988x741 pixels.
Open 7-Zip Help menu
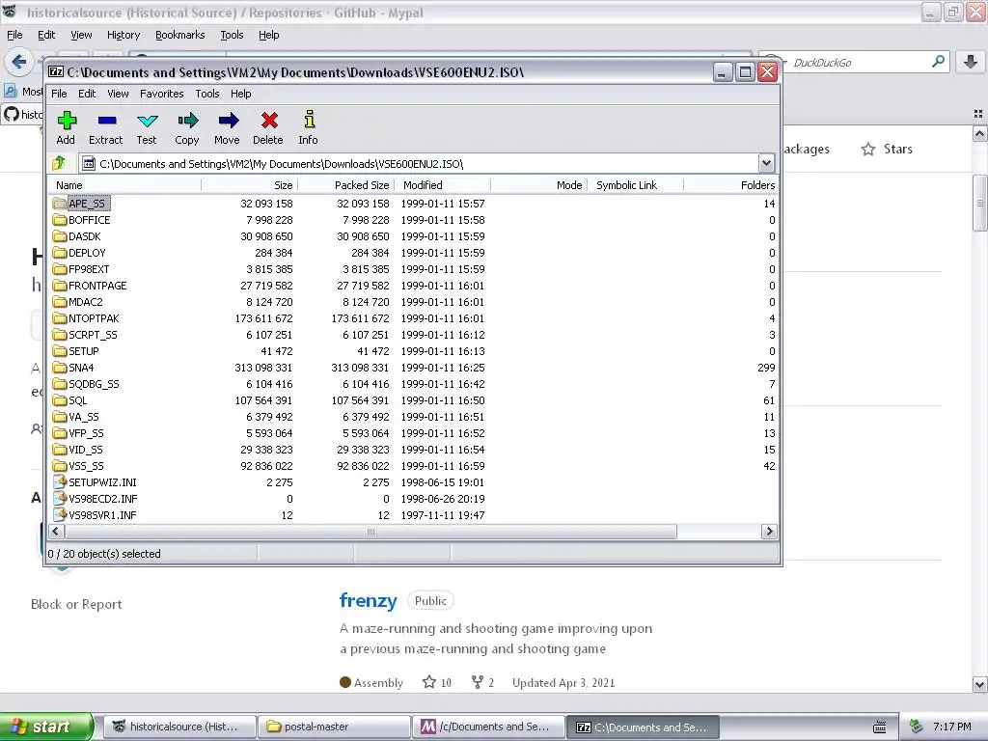coord(240,94)
